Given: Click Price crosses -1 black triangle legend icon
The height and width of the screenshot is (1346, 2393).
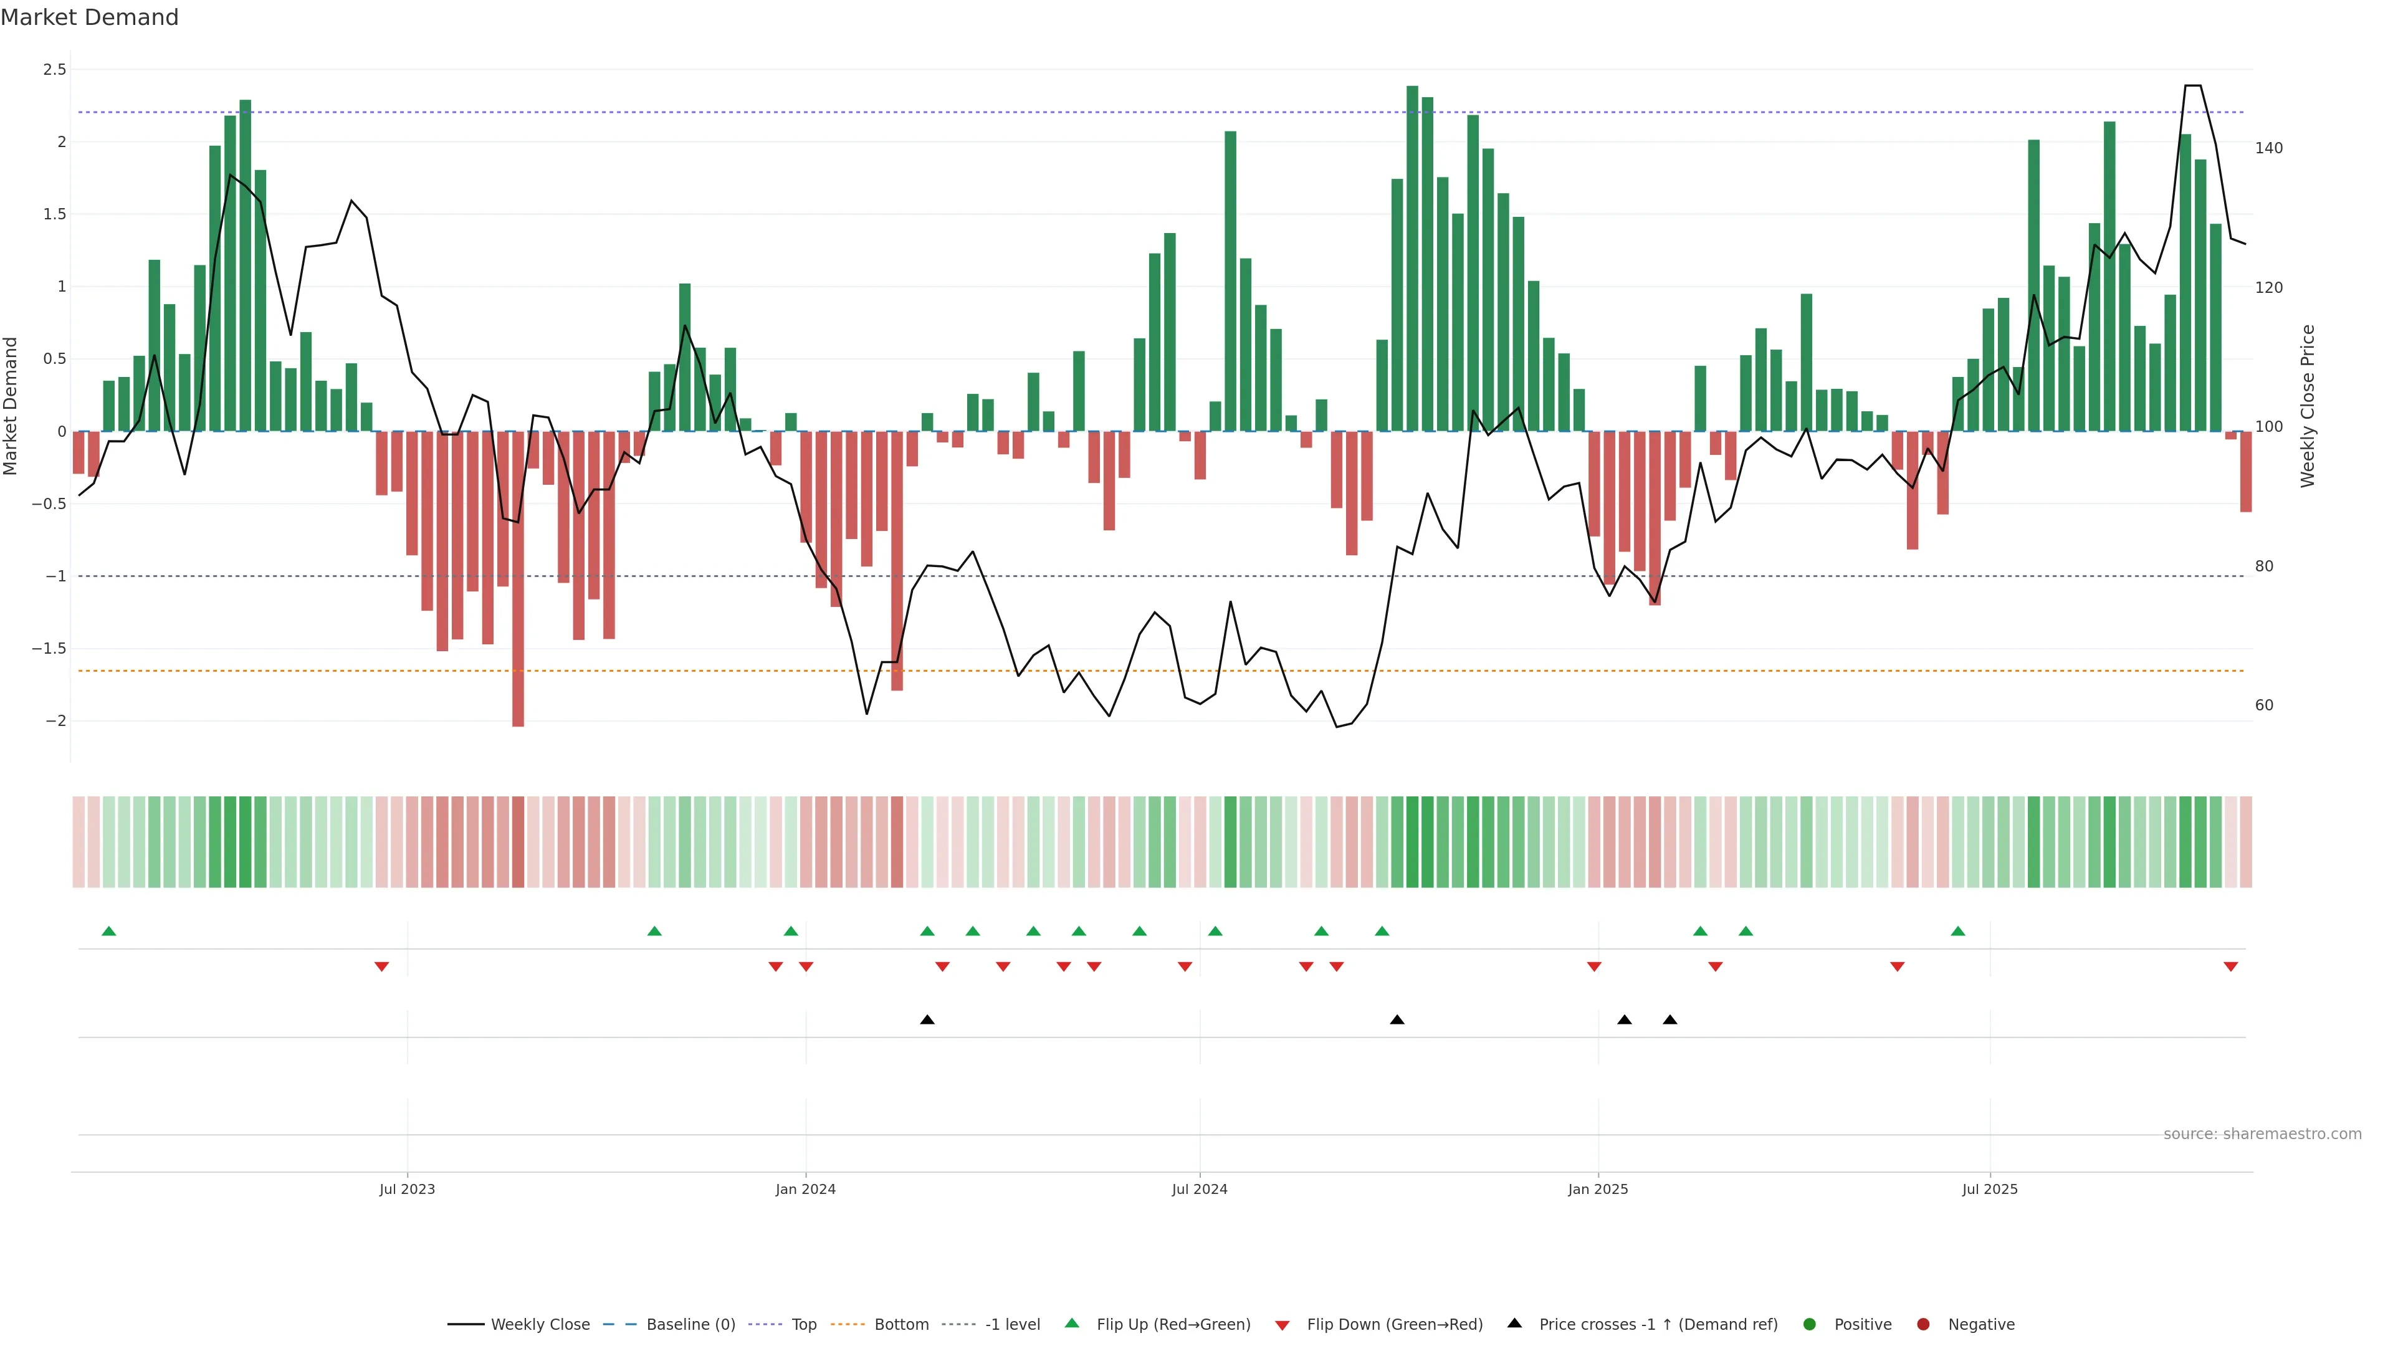Looking at the screenshot, I should pos(1515,1324).
